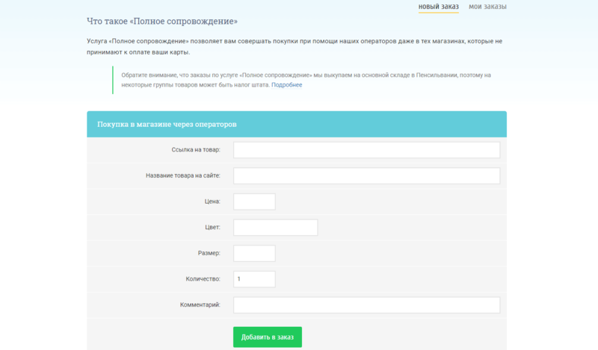Viewport: 598px width, 350px height.
Task: Click the «Количество:» label text
Action: click(x=203, y=279)
